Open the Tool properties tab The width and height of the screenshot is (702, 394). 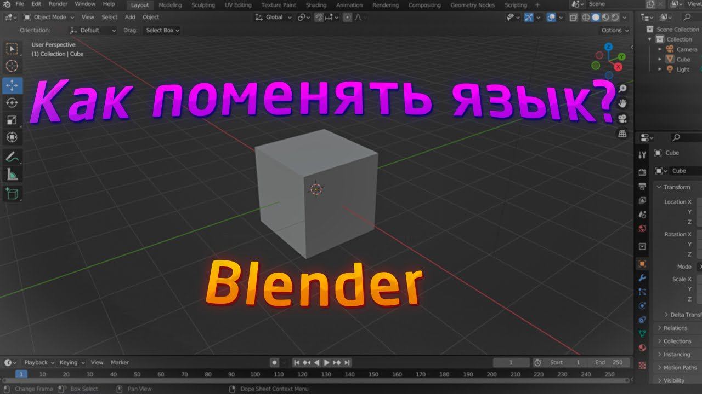click(x=642, y=155)
